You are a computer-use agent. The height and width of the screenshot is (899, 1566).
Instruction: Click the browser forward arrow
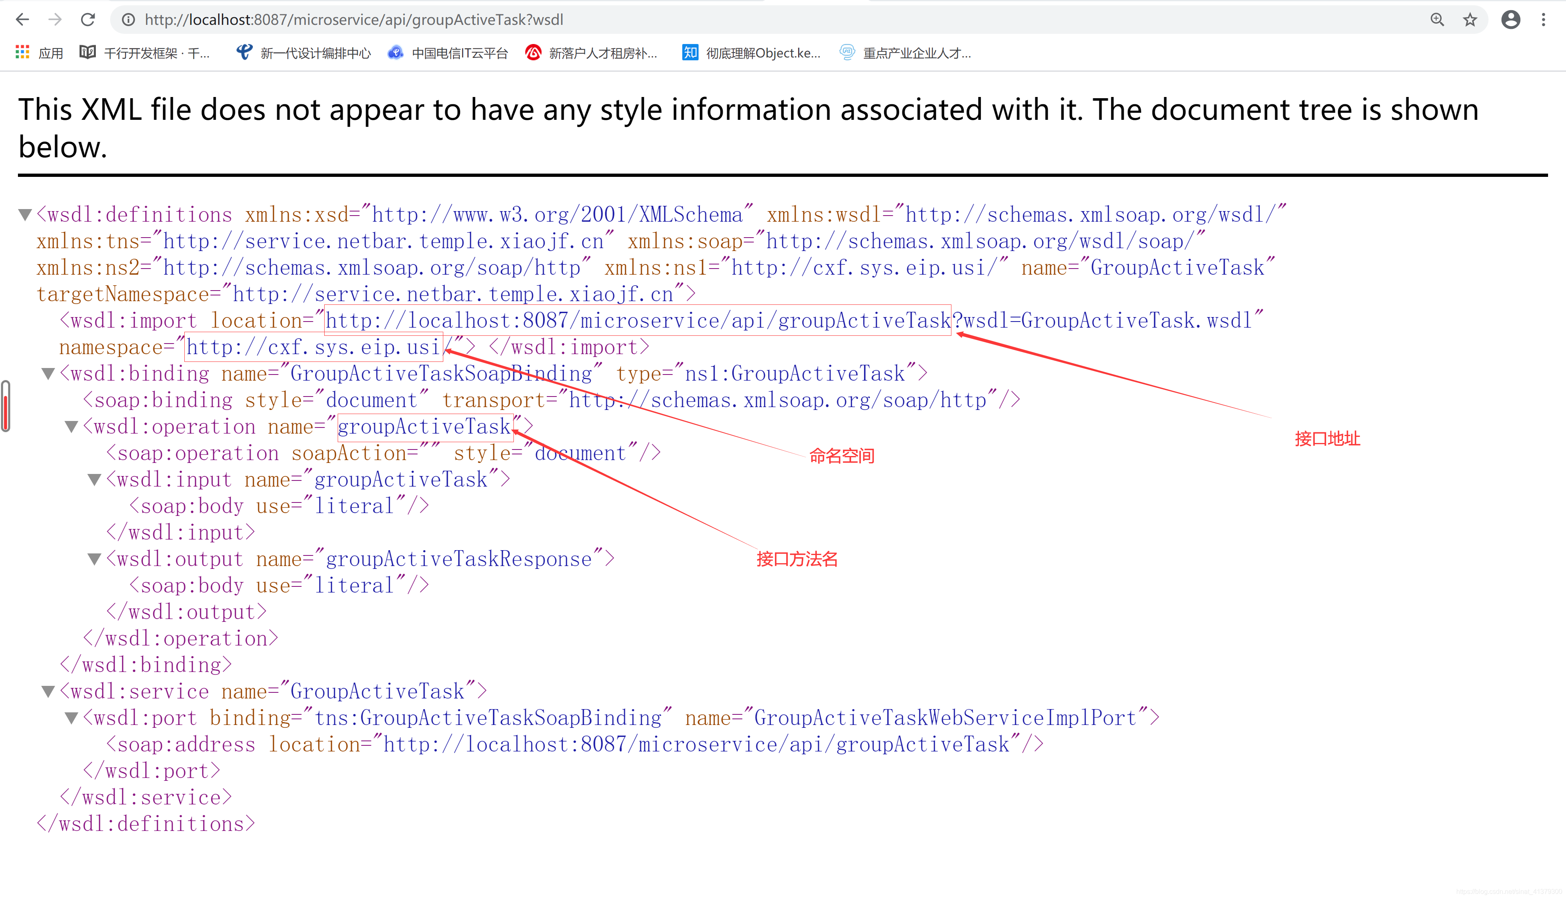coord(55,20)
